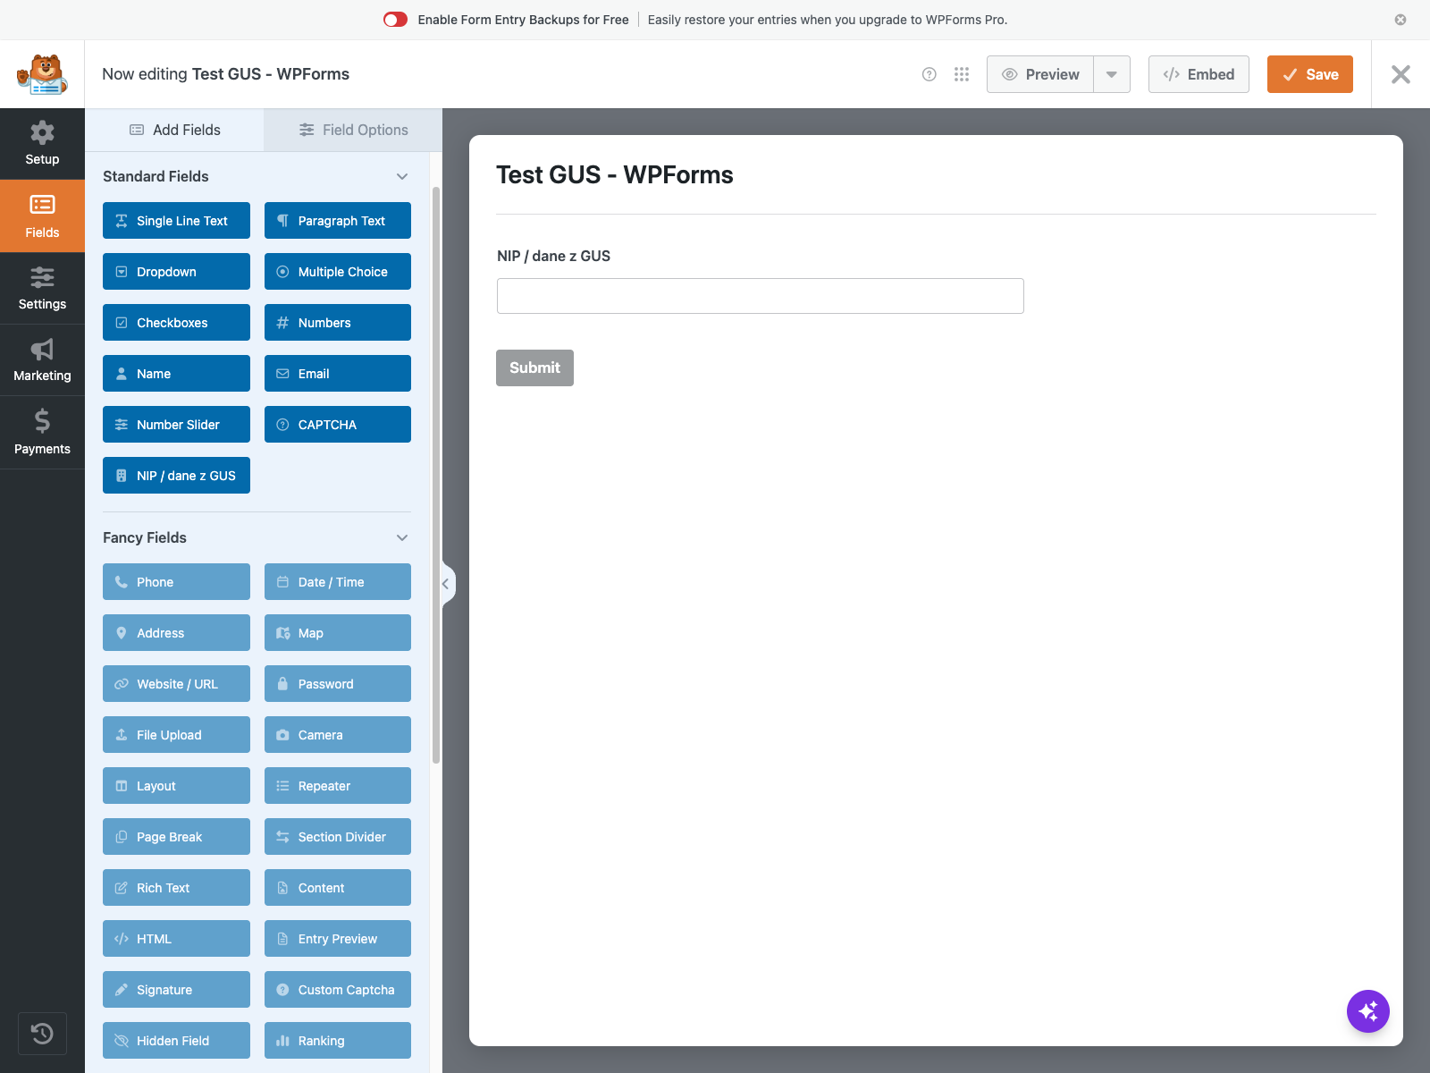Expand the Preview dropdown arrow
Image resolution: width=1430 pixels, height=1073 pixels.
[x=1112, y=74]
